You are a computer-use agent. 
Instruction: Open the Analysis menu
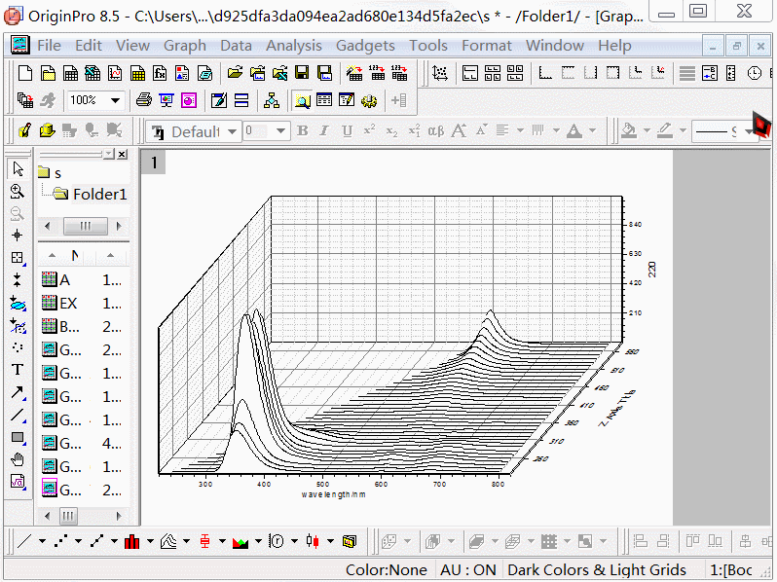click(293, 46)
